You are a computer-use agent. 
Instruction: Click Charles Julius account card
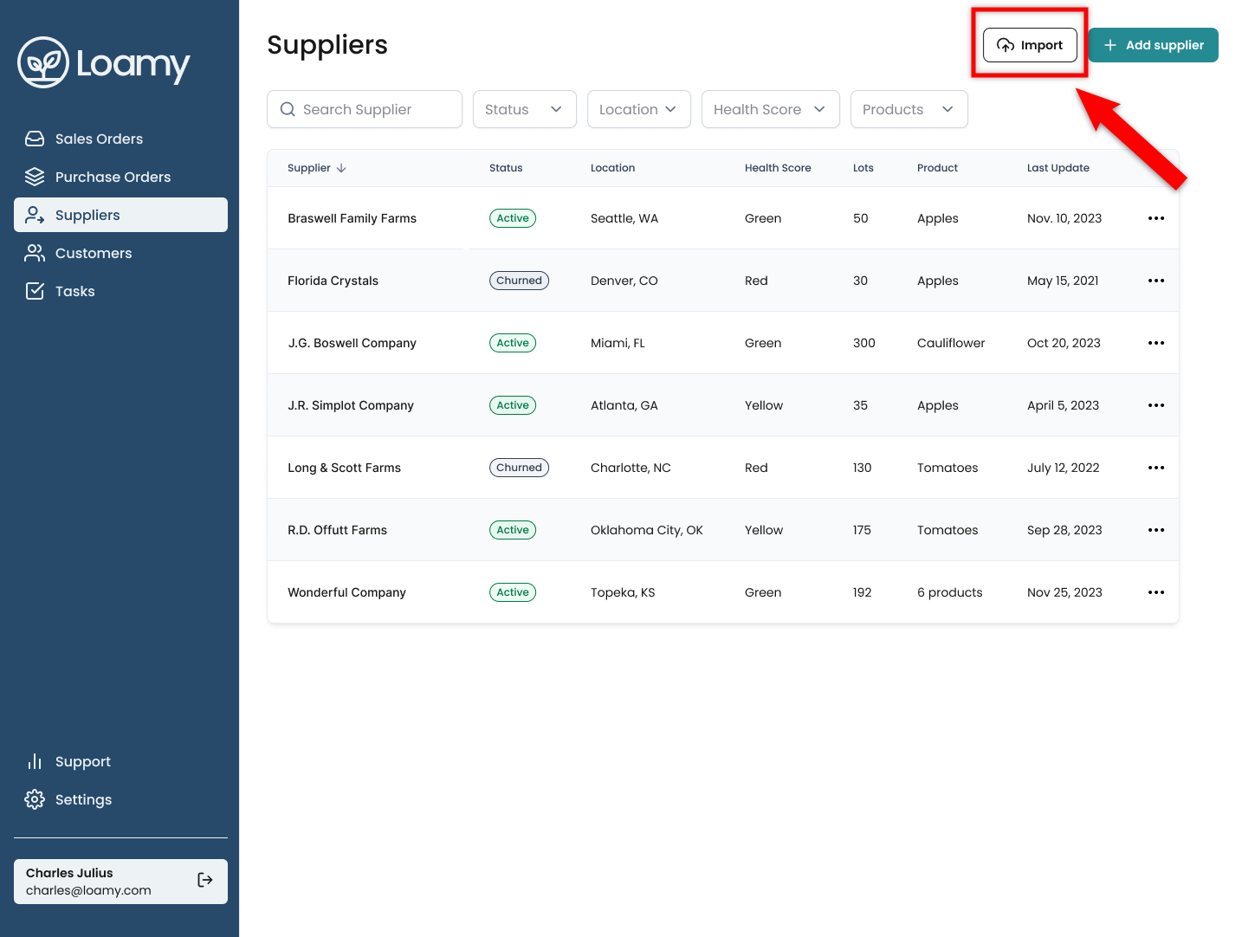(120, 882)
